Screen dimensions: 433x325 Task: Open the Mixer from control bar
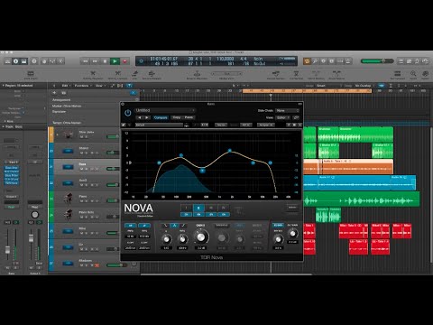(x=52, y=61)
